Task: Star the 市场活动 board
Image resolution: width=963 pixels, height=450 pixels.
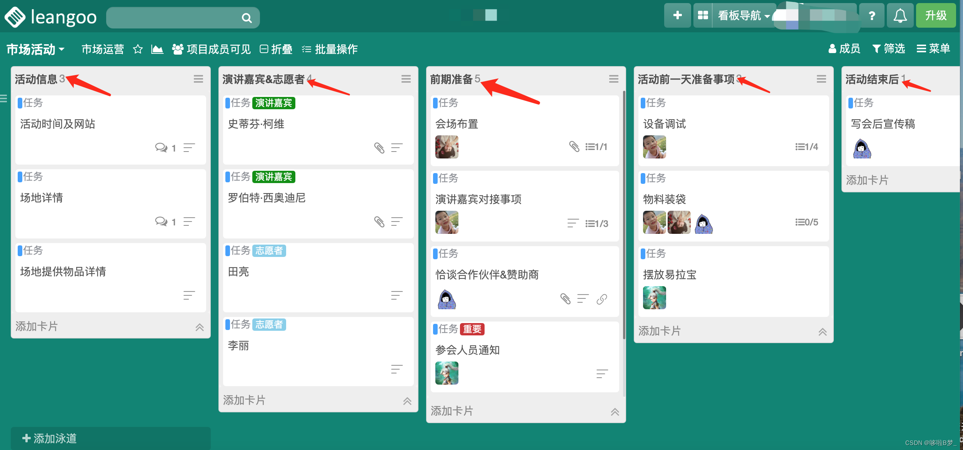Action: [138, 49]
